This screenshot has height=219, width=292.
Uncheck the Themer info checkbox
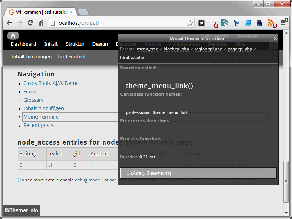pos(7,210)
